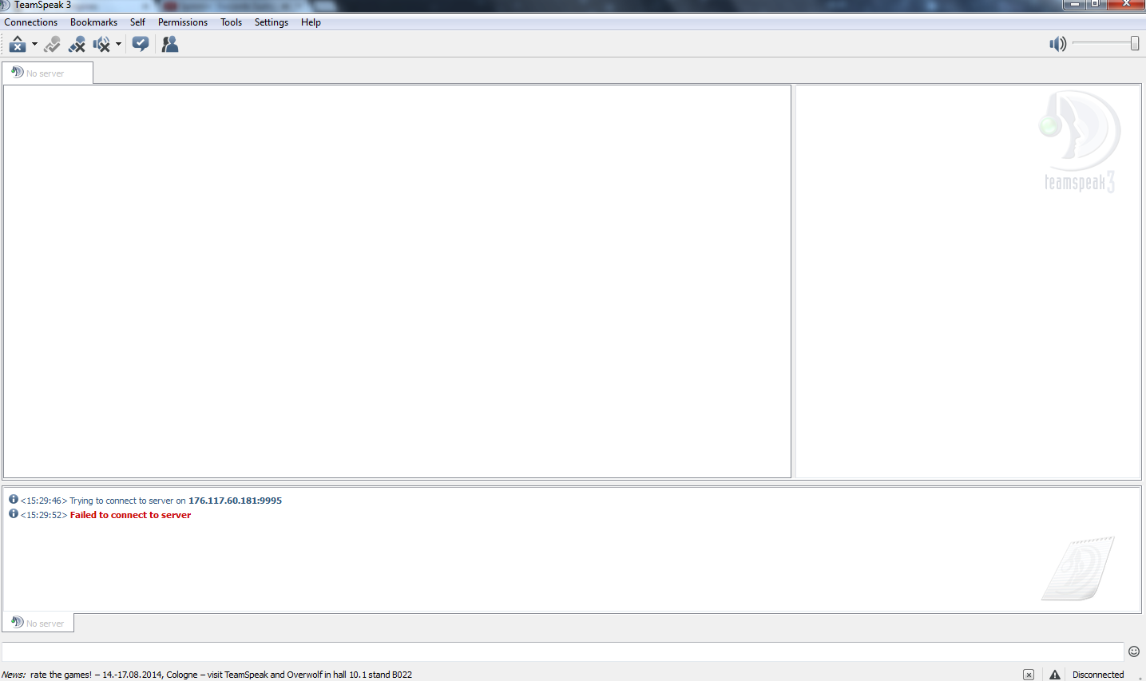Adjust the master volume slider handle
The height and width of the screenshot is (681, 1146).
1135,44
